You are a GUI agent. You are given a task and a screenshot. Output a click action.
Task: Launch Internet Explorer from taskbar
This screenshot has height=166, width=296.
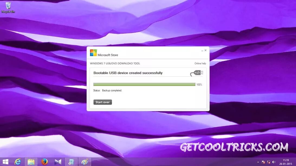pos(18,162)
